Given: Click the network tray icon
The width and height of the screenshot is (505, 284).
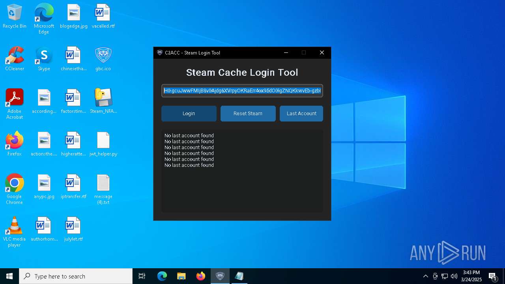Looking at the screenshot, I should 445,276.
